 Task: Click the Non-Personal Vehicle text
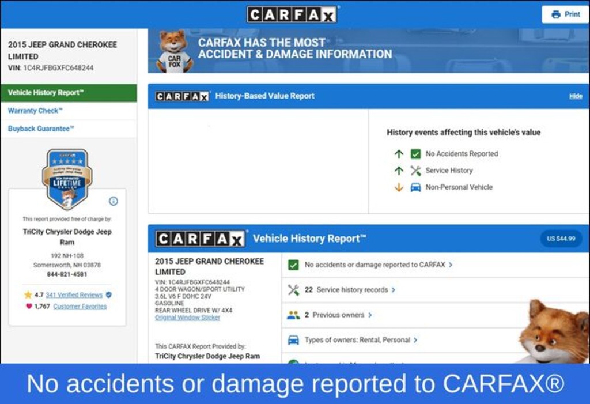(x=459, y=187)
